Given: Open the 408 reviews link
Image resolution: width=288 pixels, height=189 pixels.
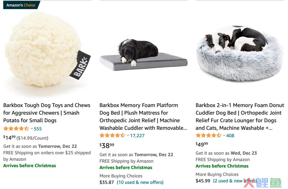Looking at the screenshot, I should pyautogui.click(x=230, y=136).
